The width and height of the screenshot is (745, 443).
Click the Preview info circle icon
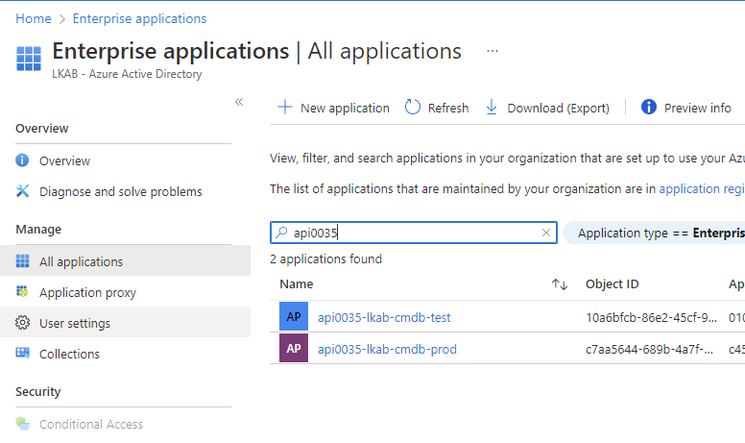(649, 107)
